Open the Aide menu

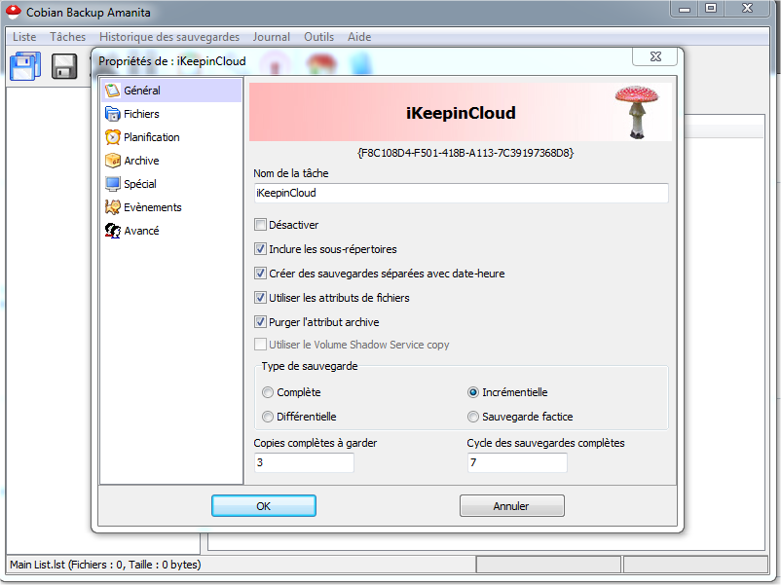(359, 37)
